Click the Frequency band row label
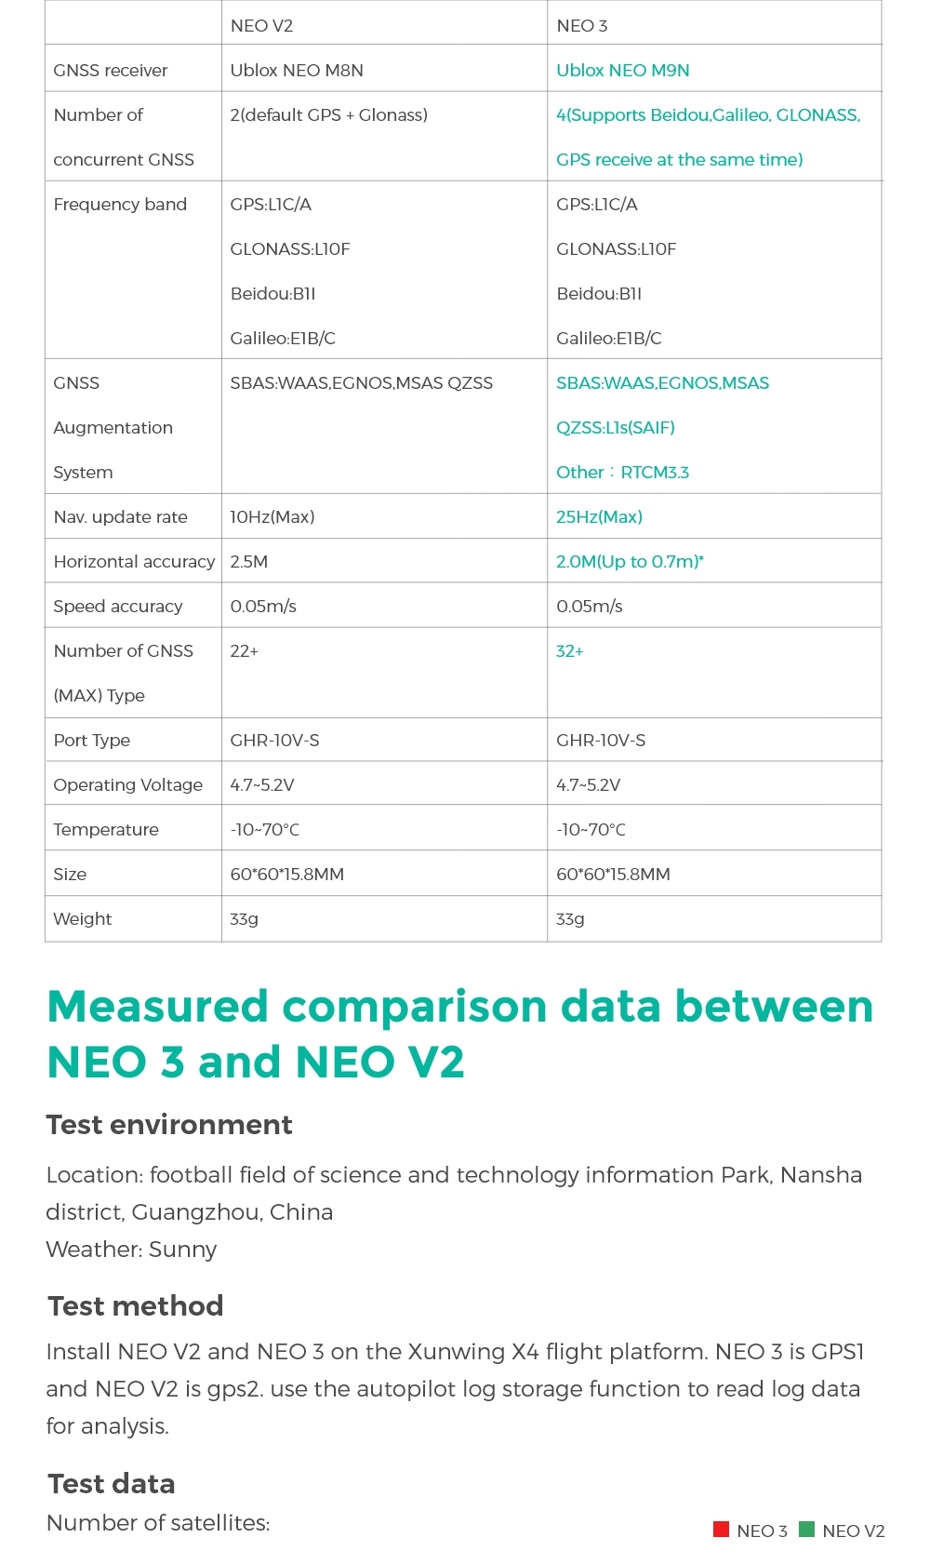The width and height of the screenshot is (930, 1551). click(x=120, y=205)
